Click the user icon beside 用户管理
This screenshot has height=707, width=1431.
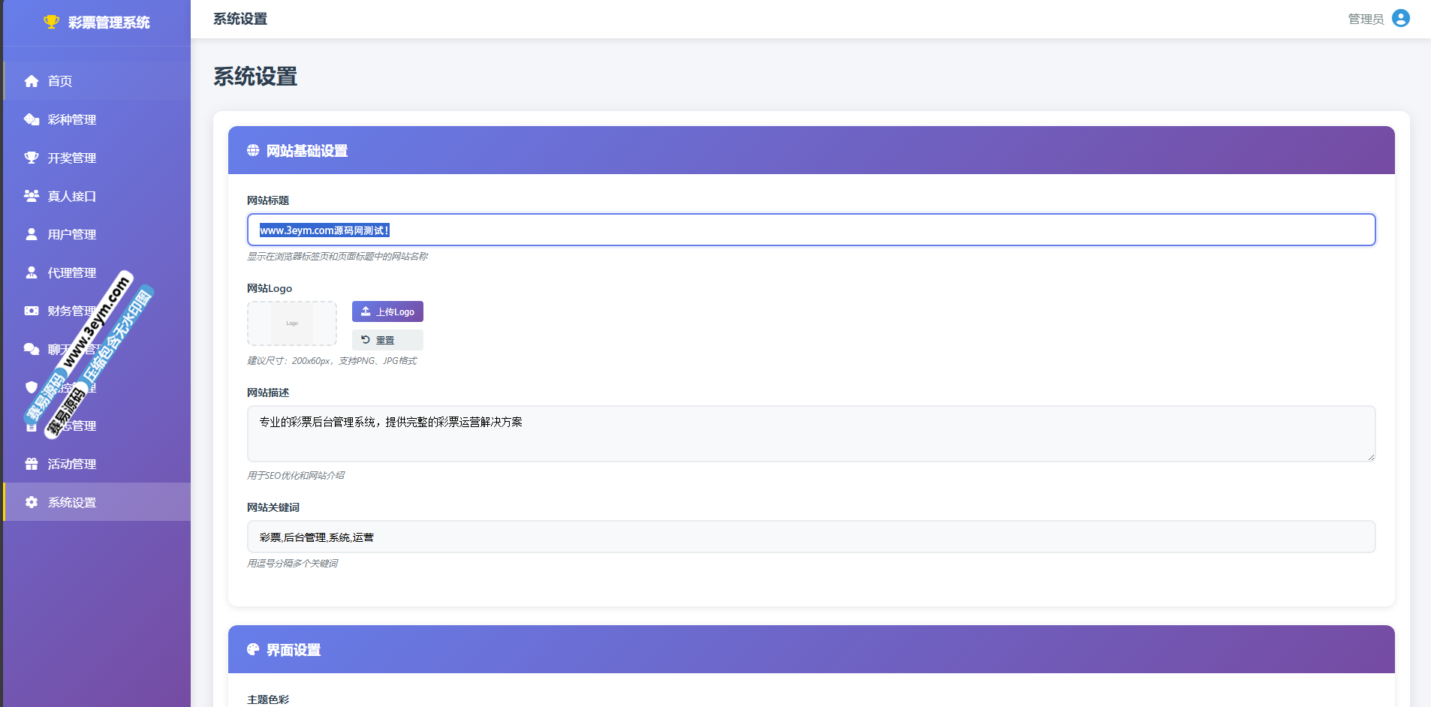click(32, 234)
